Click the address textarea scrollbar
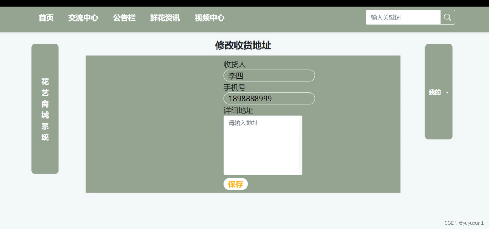 pos(300,145)
